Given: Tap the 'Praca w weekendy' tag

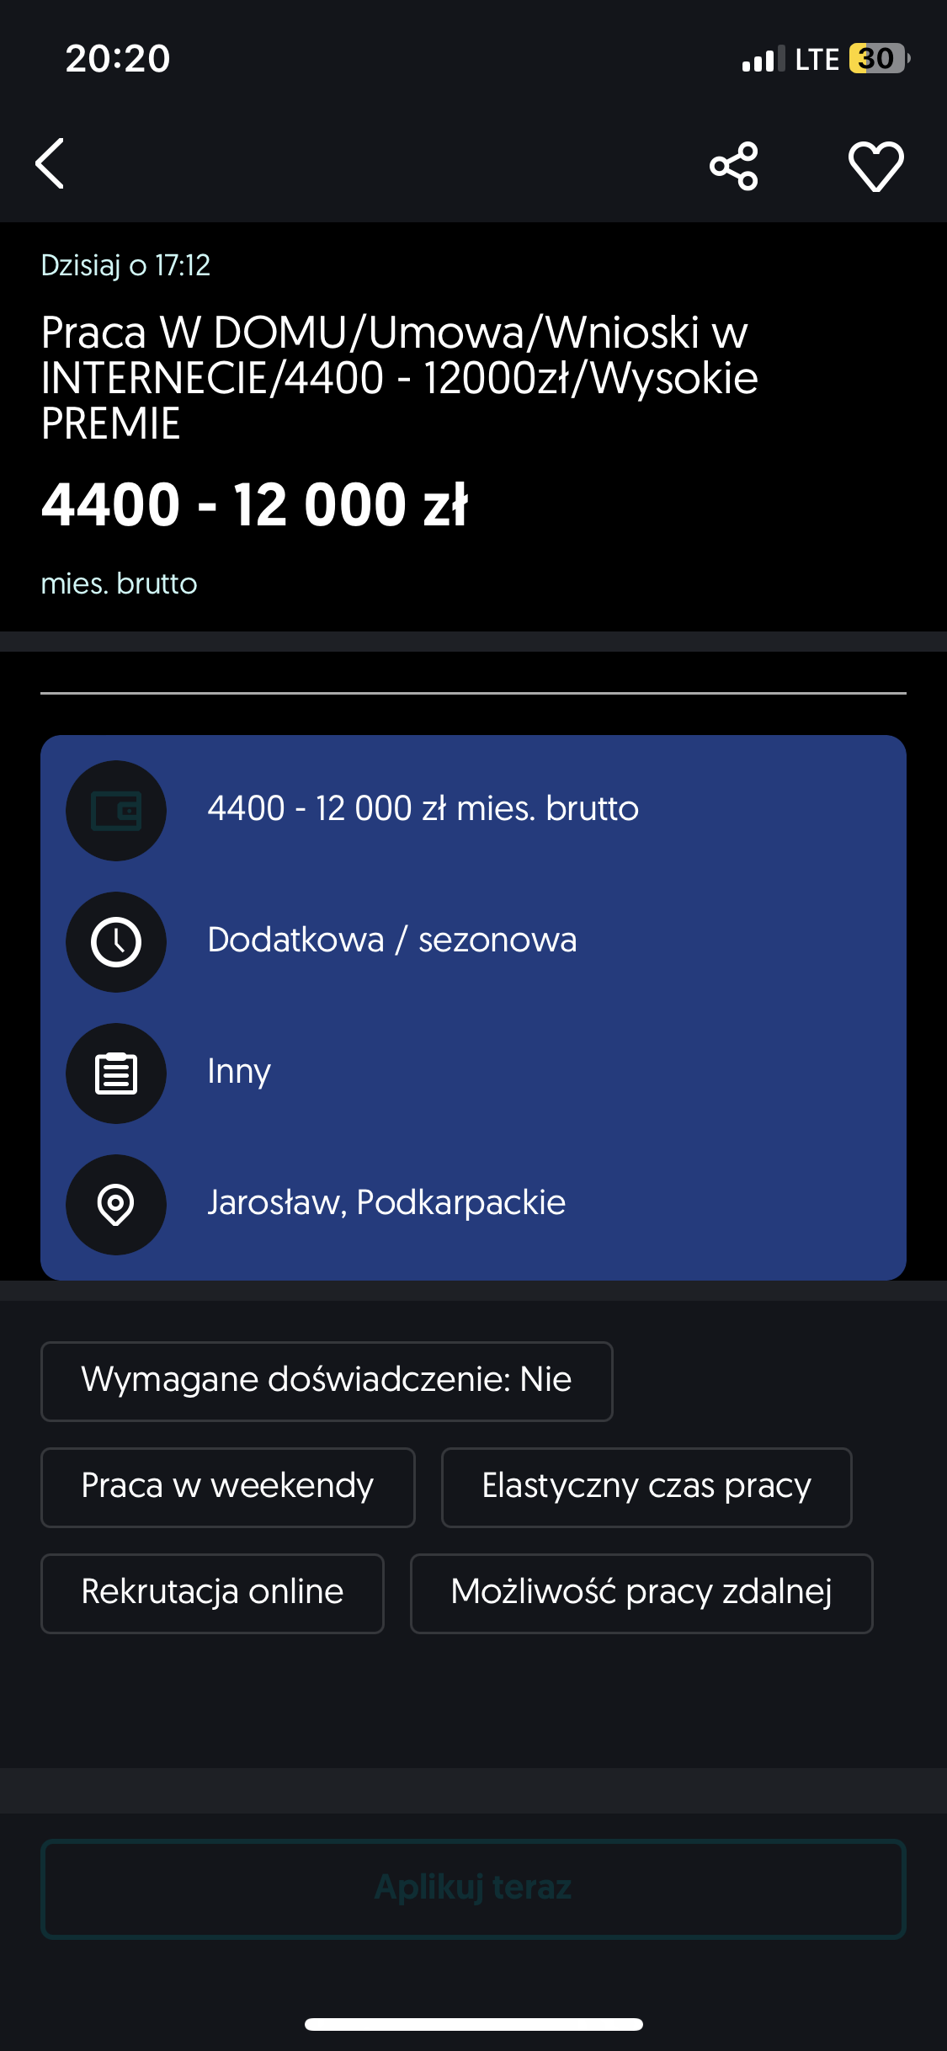Looking at the screenshot, I should pos(227,1487).
